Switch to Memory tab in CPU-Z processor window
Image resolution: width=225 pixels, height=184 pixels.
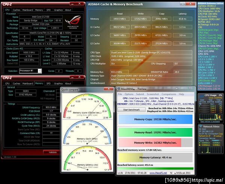(39, 10)
